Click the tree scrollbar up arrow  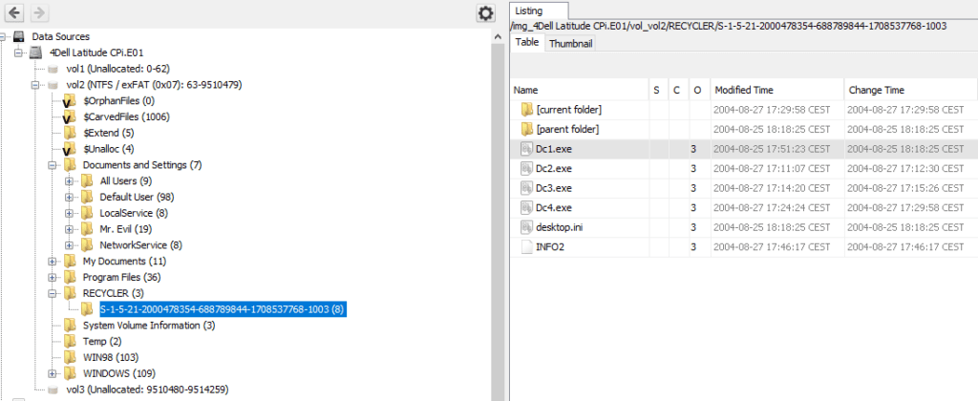click(x=498, y=36)
